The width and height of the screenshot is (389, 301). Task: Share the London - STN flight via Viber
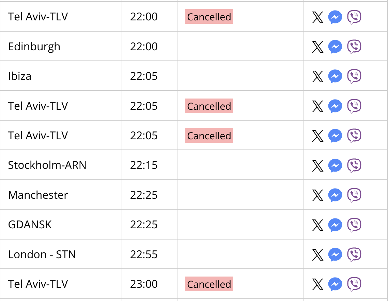click(354, 254)
